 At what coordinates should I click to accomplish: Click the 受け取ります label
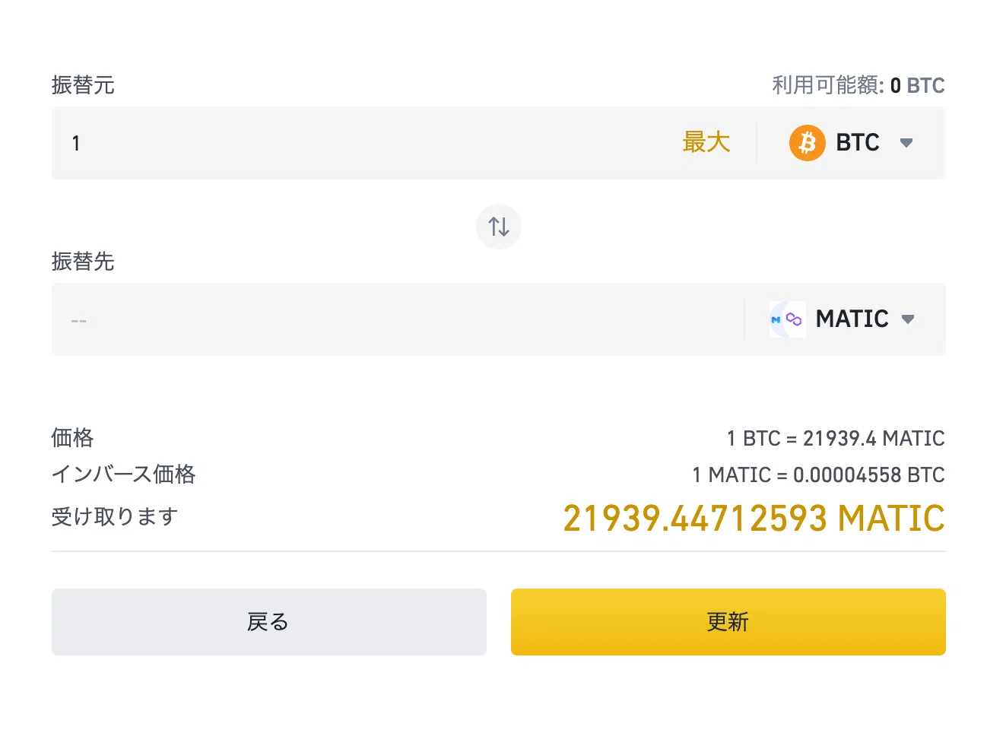[x=115, y=517]
